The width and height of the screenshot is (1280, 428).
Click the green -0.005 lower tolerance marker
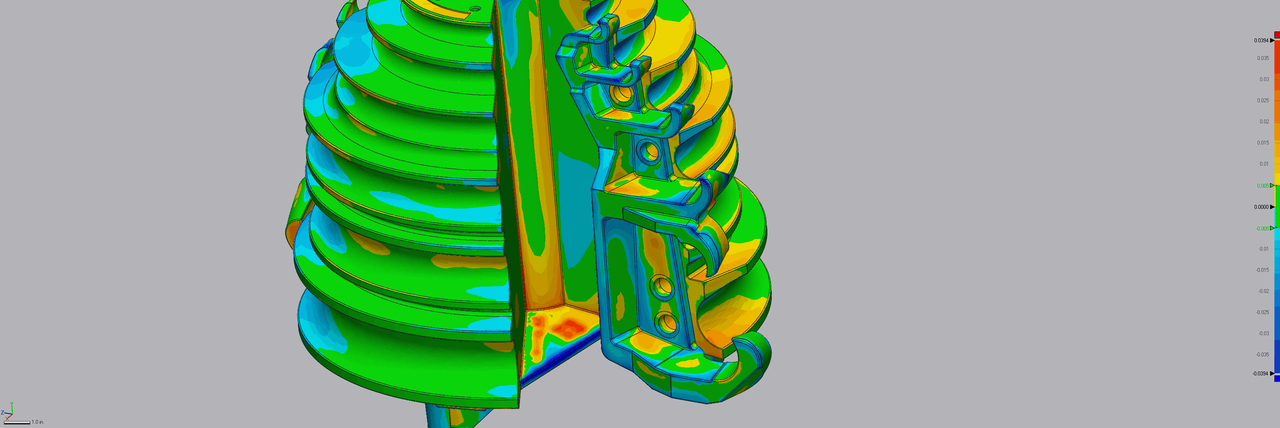point(1272,228)
